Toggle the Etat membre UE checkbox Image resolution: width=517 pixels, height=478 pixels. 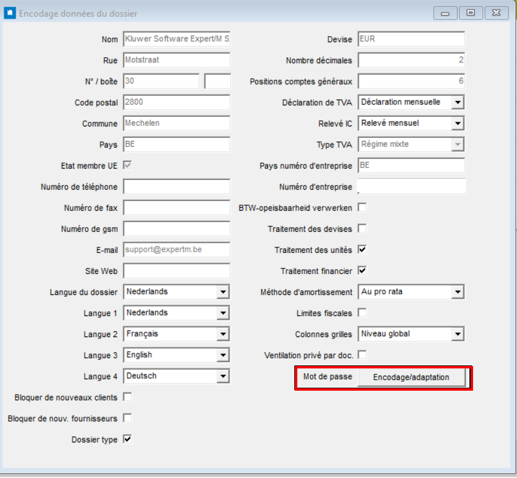point(128,166)
